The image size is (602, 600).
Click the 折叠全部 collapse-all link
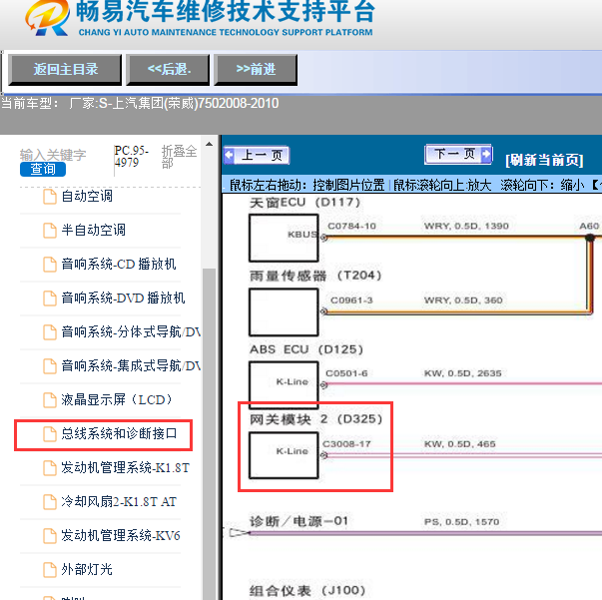point(179,157)
